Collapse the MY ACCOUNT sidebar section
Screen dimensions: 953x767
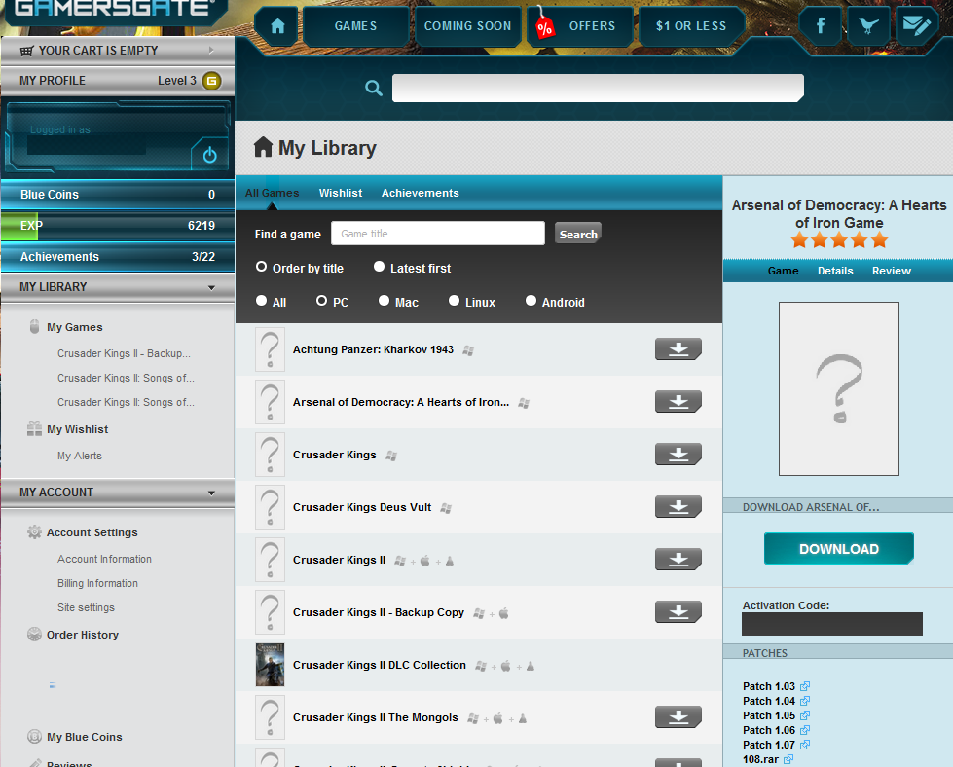tap(211, 493)
